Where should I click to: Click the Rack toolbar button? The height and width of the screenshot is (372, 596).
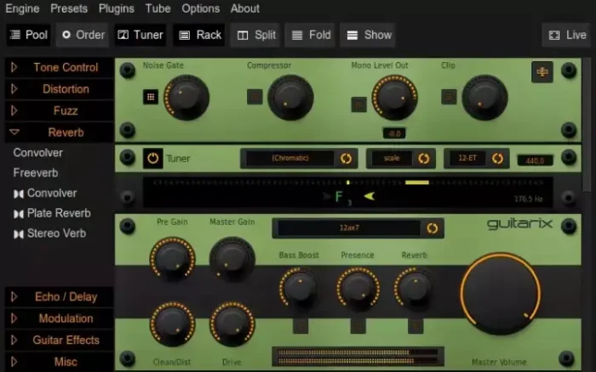coord(198,35)
